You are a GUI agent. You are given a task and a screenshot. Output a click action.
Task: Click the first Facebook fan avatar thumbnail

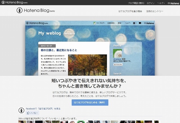tap(22, 122)
